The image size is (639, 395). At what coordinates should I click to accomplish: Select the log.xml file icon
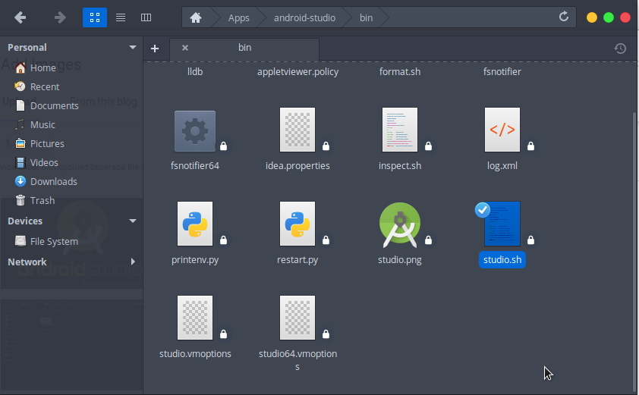(x=502, y=130)
